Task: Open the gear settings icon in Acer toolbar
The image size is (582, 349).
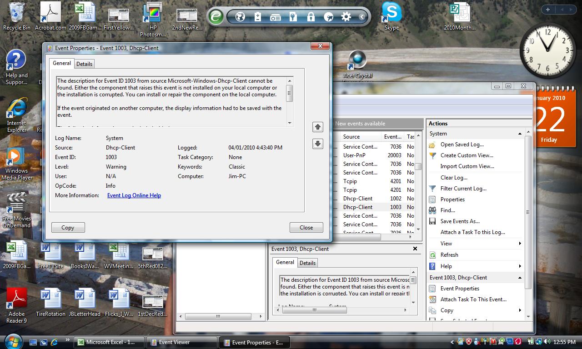Action: point(346,17)
